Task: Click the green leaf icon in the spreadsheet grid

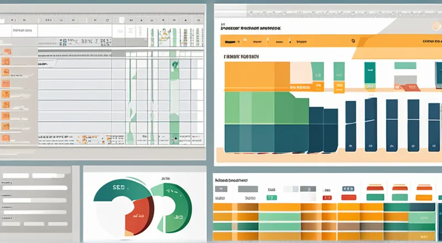Action: click(175, 65)
